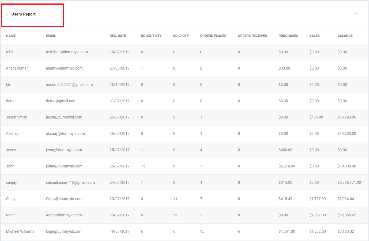Viewport: 369px width, 241px height.
Task: Click the ORDERS RECEIVED column header
Action: (x=253, y=36)
